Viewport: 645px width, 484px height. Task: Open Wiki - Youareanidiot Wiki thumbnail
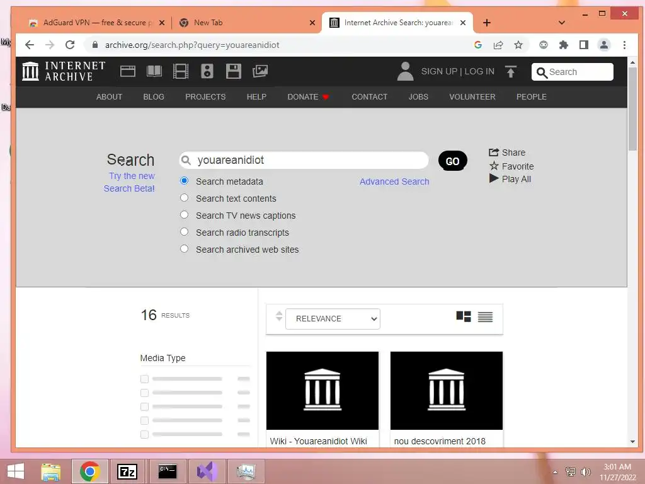[x=322, y=390]
